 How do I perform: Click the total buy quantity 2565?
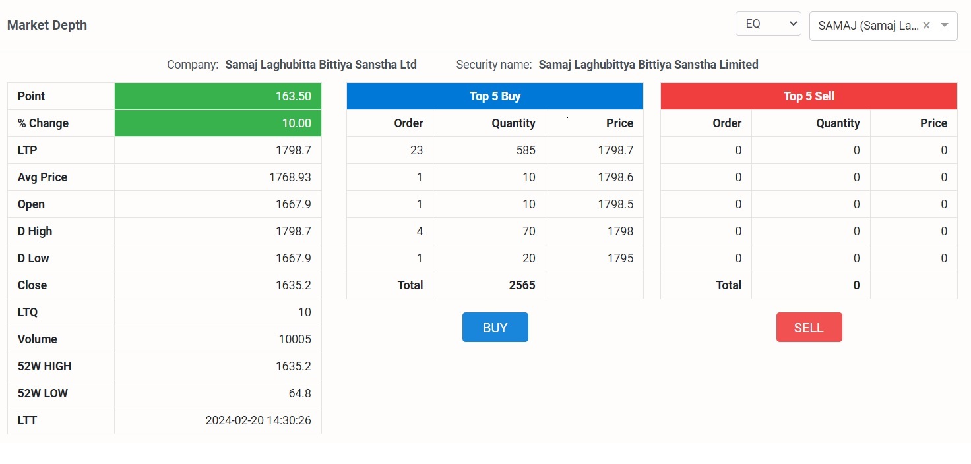[522, 285]
